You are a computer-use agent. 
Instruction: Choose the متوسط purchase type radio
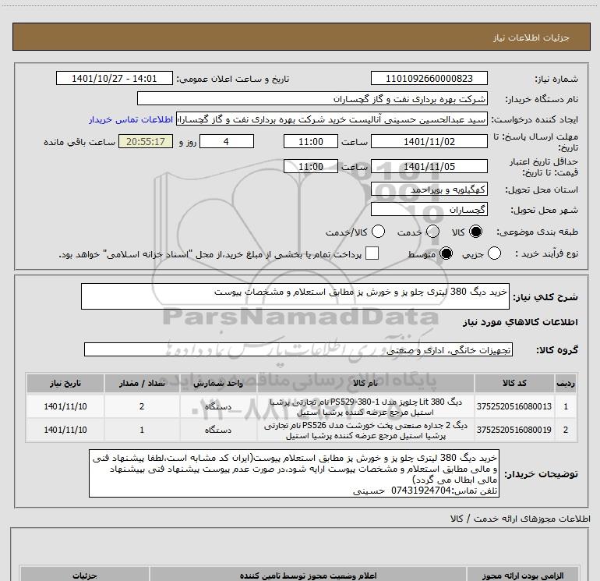click(x=446, y=253)
